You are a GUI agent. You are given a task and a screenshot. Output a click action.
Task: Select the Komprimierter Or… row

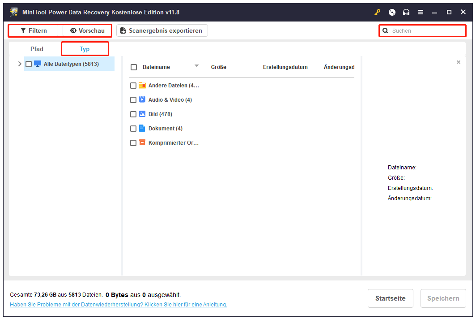pos(173,142)
